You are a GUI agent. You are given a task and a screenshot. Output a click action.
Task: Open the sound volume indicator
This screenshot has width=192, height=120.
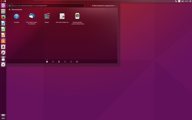(x=182, y=1)
